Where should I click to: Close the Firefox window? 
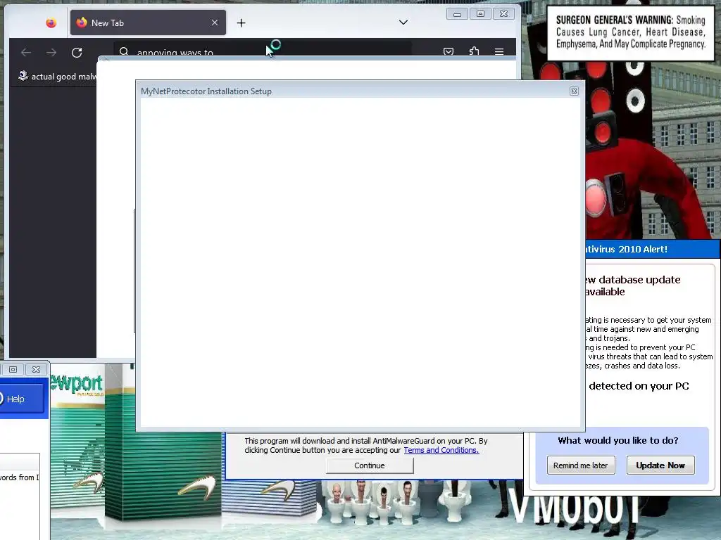click(x=503, y=14)
